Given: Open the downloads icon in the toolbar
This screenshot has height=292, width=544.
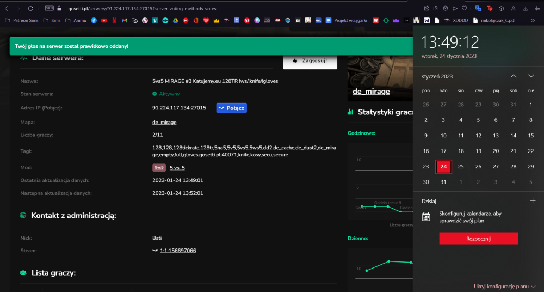Looking at the screenshot, I should [526, 8].
